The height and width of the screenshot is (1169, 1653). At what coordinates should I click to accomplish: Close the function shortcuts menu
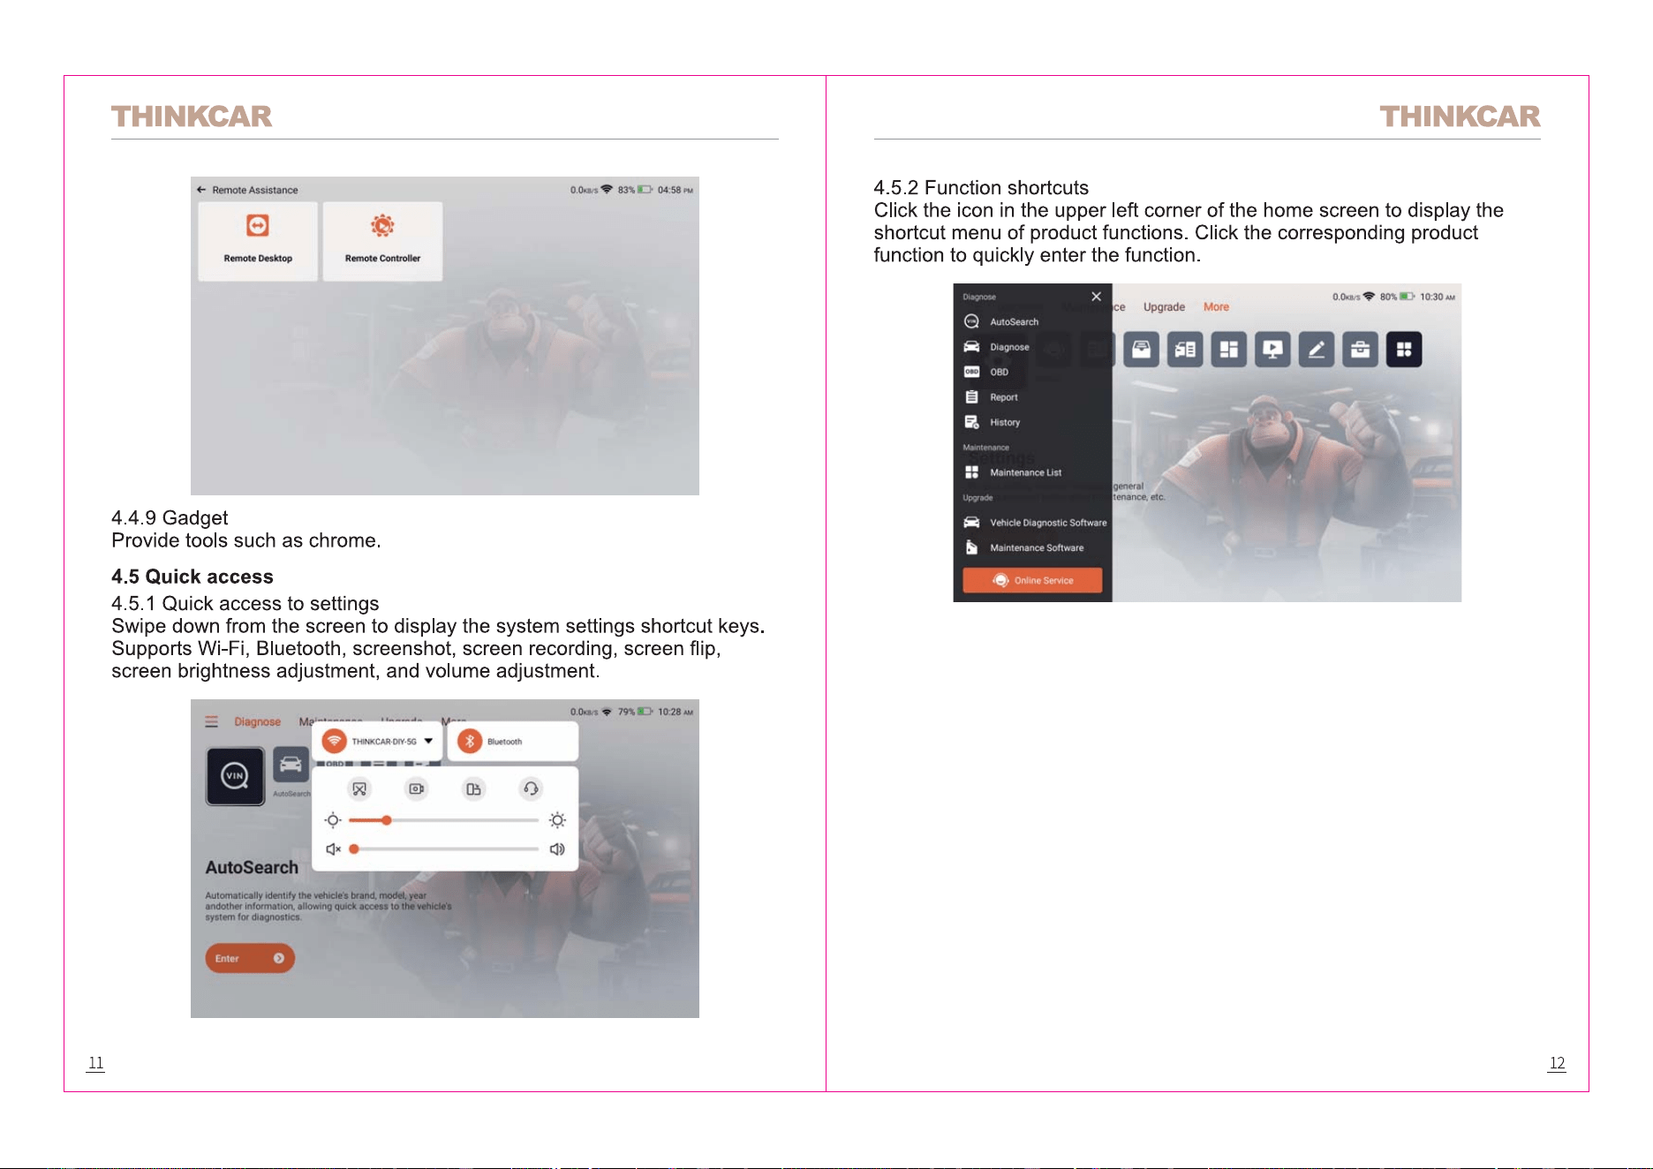pos(1096,297)
